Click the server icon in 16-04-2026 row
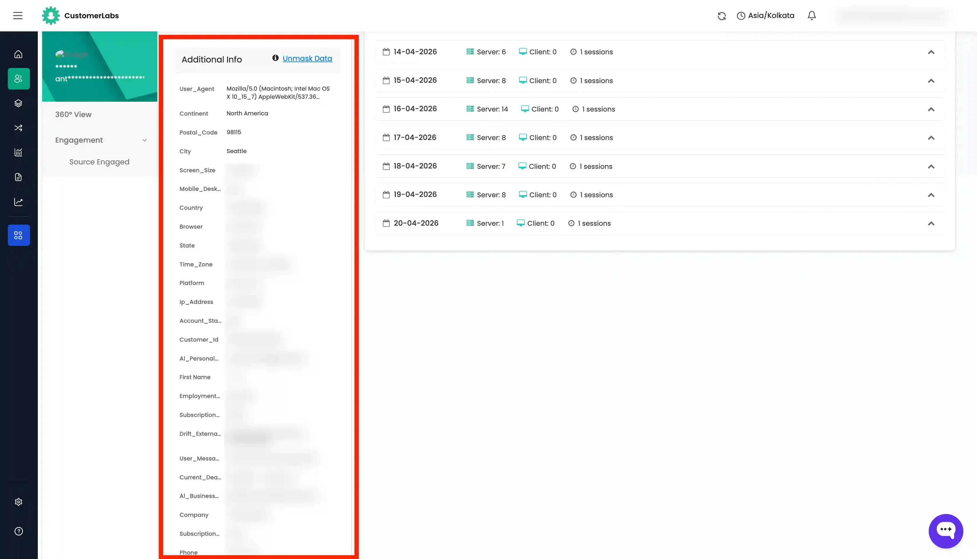The image size is (977, 559). pos(470,109)
